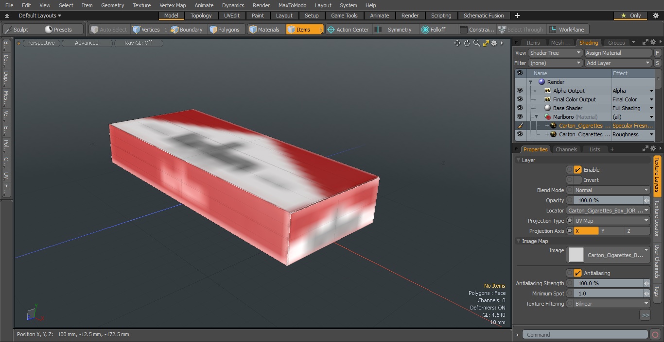Image resolution: width=664 pixels, height=342 pixels.
Task: Click the Only star button
Action: tap(631, 16)
